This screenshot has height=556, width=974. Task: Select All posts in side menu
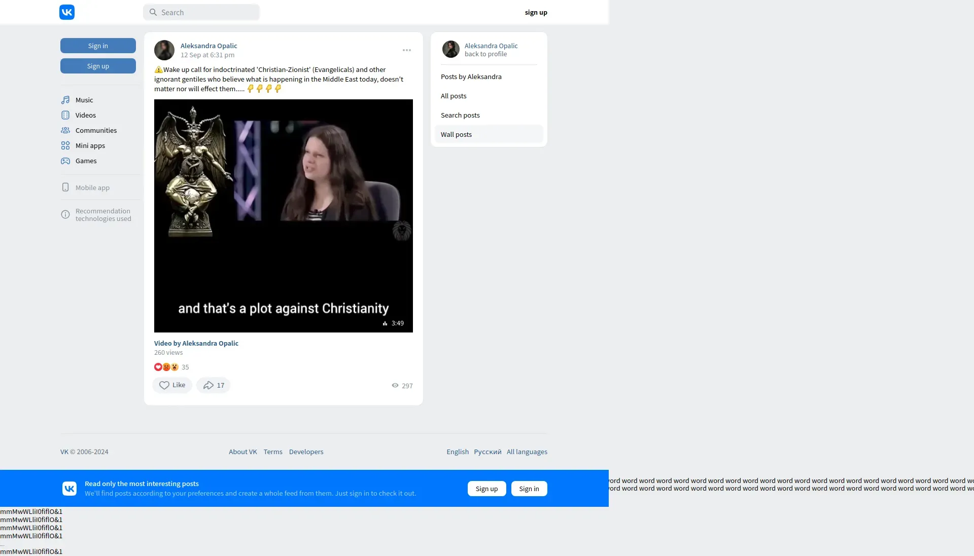click(x=454, y=96)
